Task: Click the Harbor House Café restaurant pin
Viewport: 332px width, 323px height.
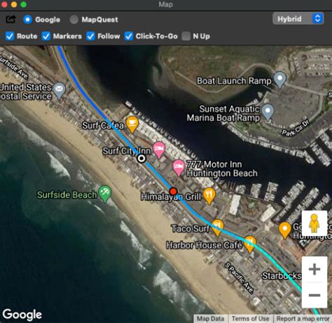Action: tap(250, 244)
